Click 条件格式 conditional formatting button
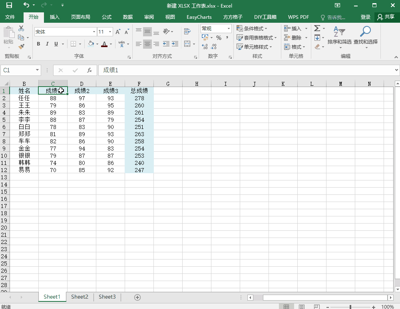 [251, 28]
